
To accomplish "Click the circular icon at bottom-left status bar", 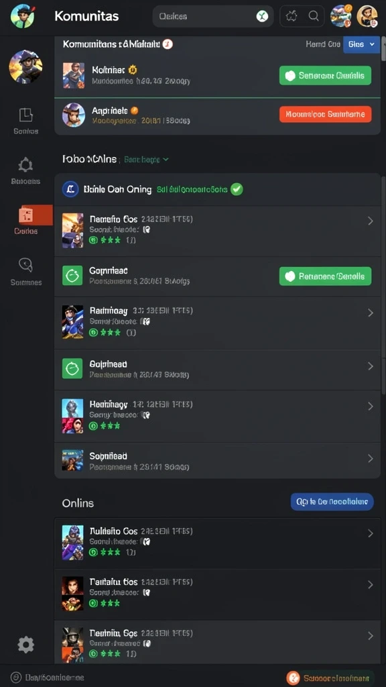I will 16,678.
